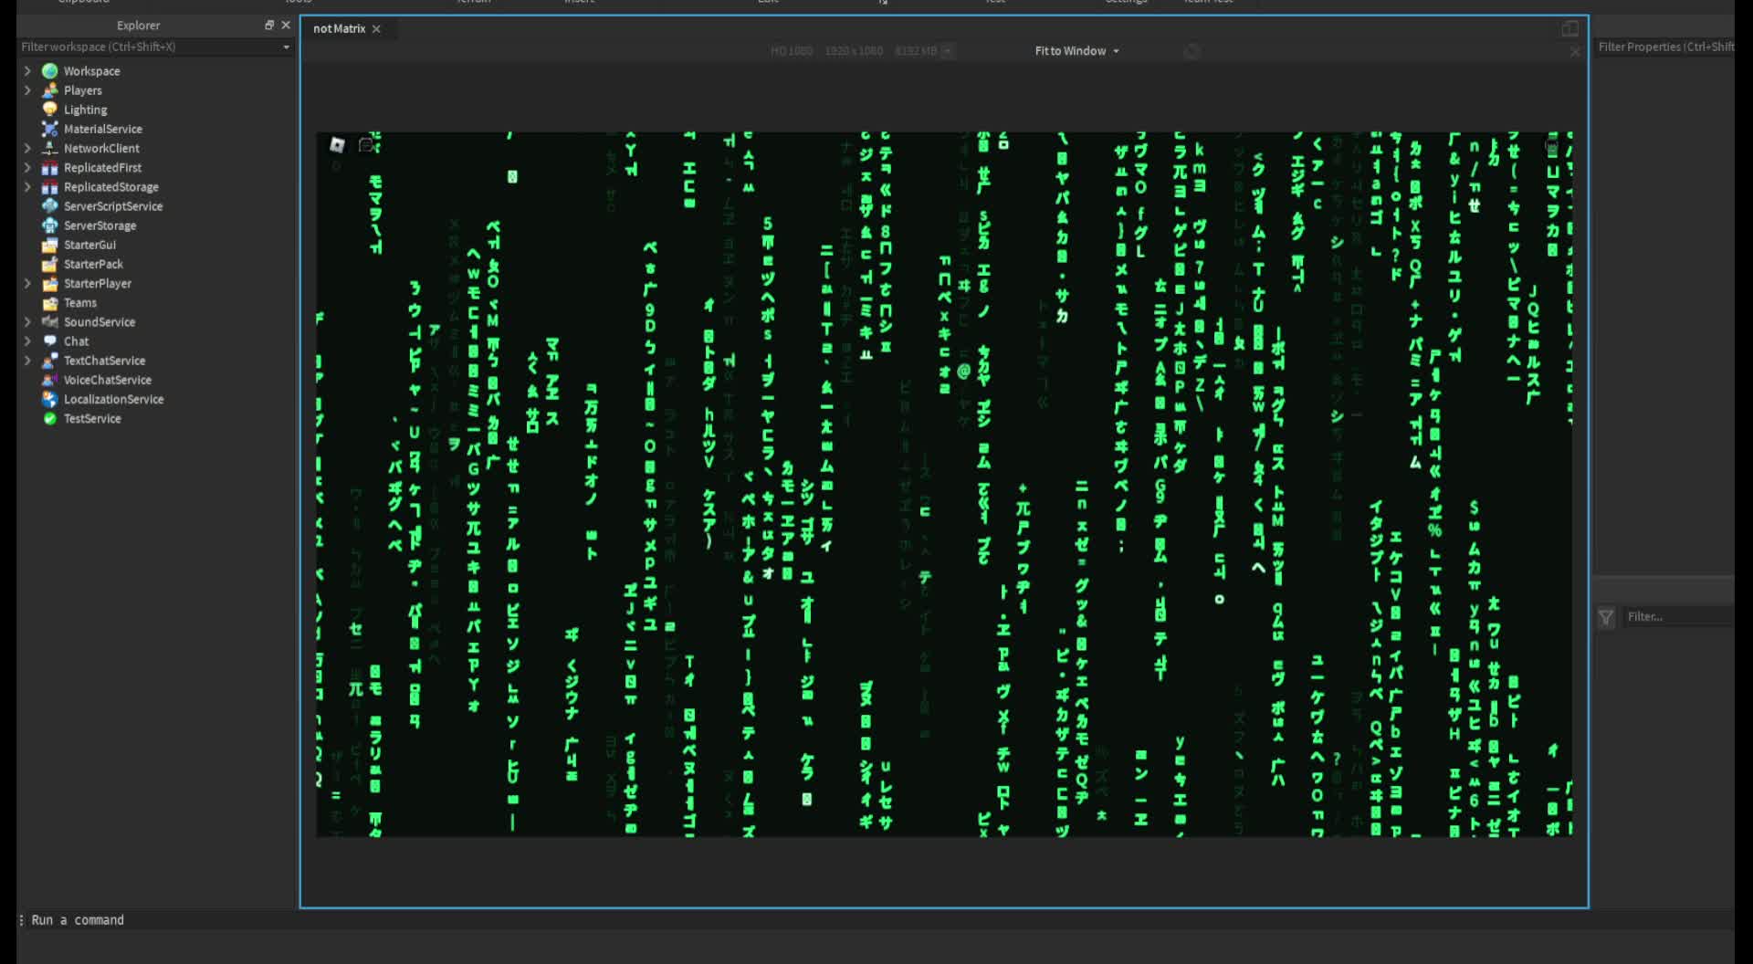Select the ServerStorage entry

pyautogui.click(x=49, y=225)
